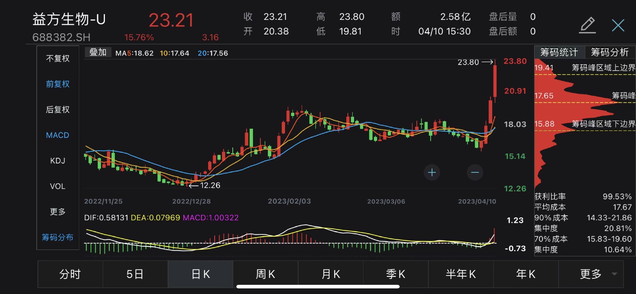636x294 pixels.
Task: Click the 23.80 high price marker on chart
Action: (x=475, y=62)
